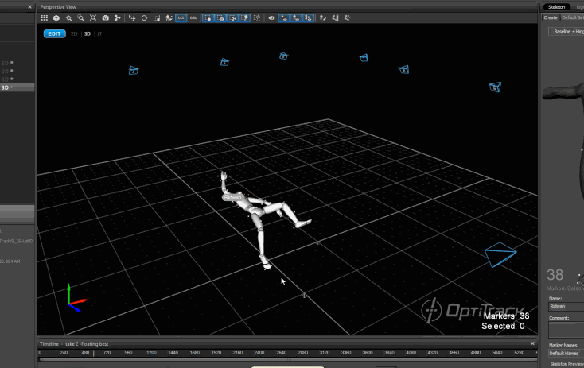Click the second-to-last skeleton toolbar icon
584x368 pixels.
pyautogui.click(x=335, y=17)
